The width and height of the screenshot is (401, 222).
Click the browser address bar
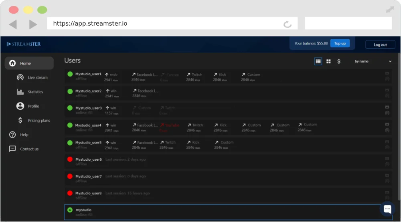[x=172, y=23]
